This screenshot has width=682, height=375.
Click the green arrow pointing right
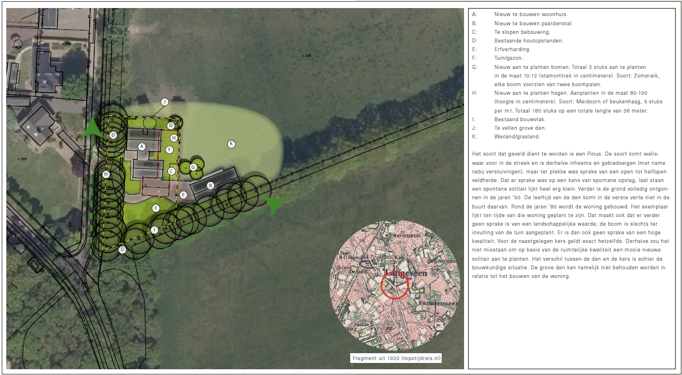tap(276, 204)
